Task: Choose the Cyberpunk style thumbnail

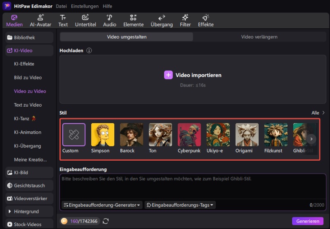Action: pyautogui.click(x=189, y=135)
